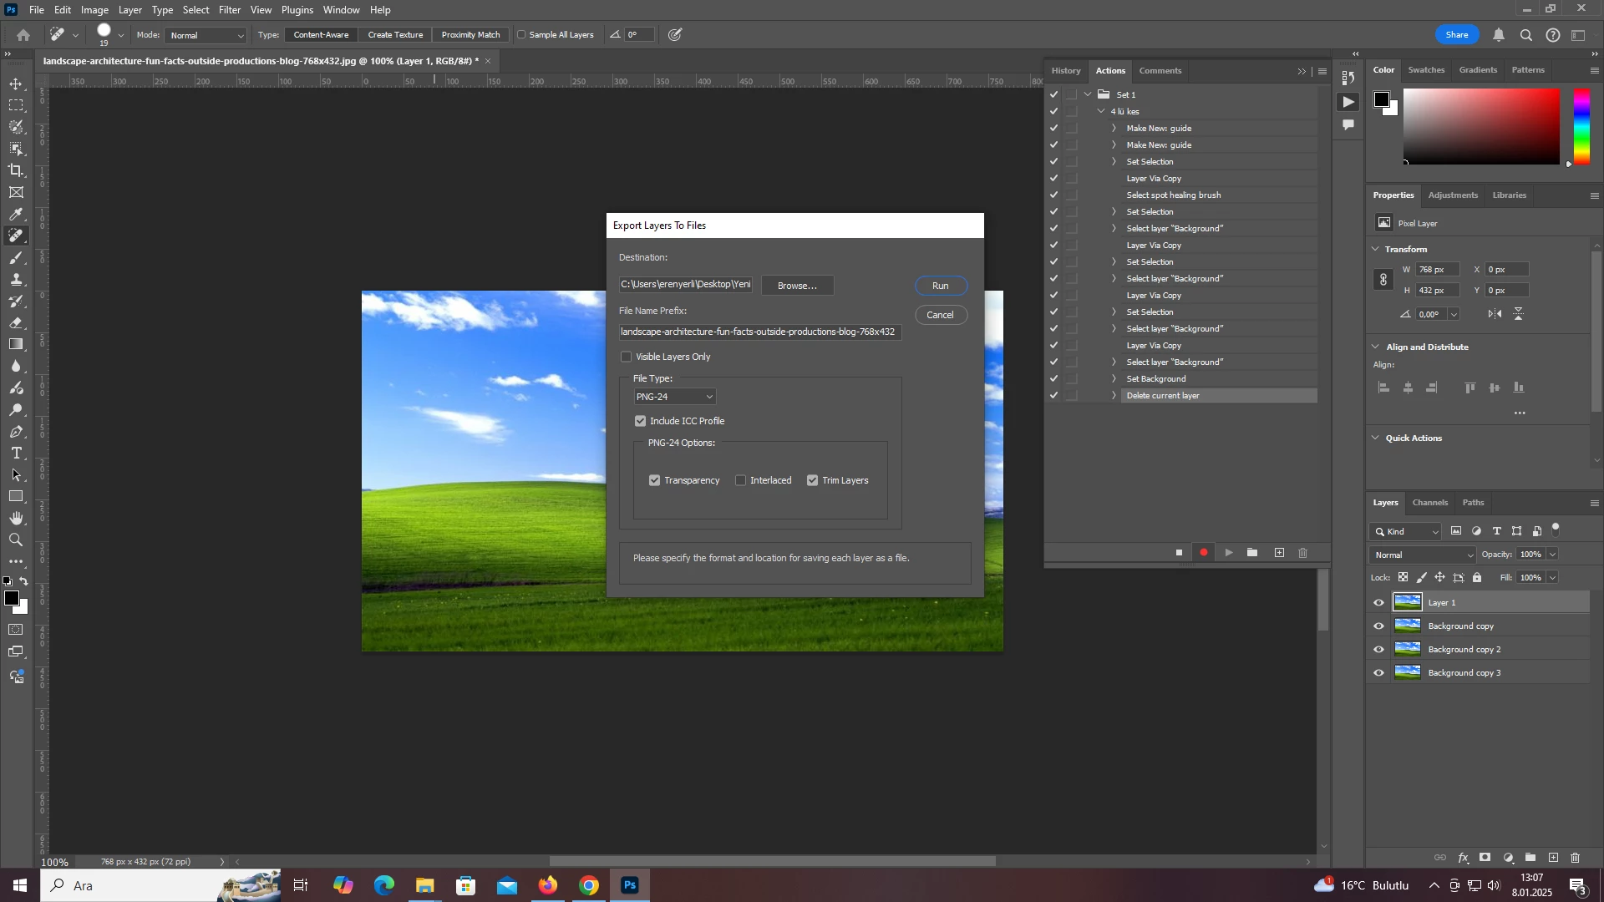Select the Zoom tool
The image size is (1604, 902).
point(16,540)
